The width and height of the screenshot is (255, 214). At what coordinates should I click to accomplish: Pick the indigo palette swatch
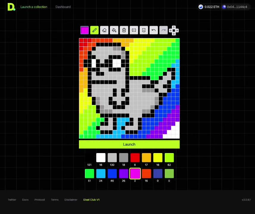pyautogui.click(x=158, y=174)
